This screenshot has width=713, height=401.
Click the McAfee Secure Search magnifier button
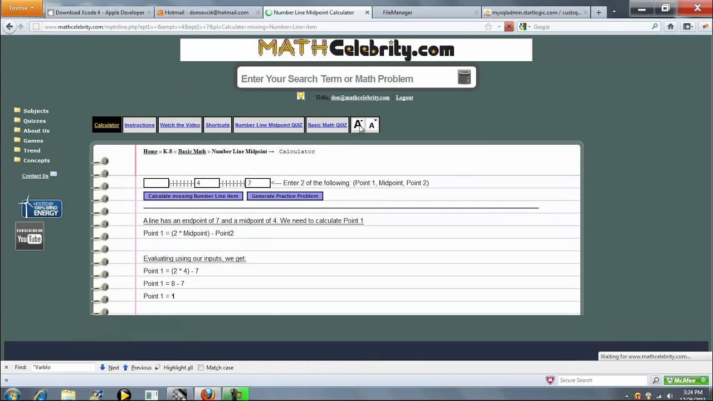(656, 380)
